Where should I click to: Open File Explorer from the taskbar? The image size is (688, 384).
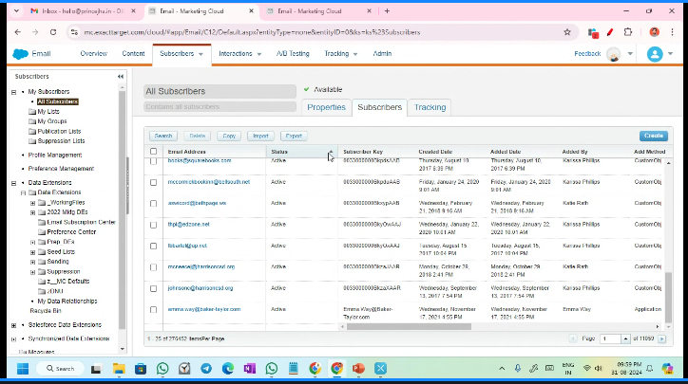(119, 369)
